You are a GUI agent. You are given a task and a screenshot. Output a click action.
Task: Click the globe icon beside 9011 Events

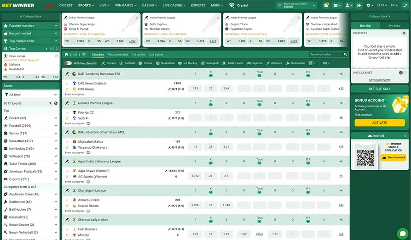point(56,103)
